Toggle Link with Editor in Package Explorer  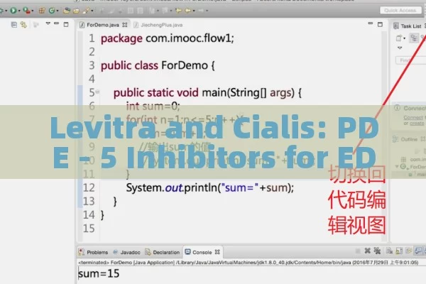(x=23, y=25)
